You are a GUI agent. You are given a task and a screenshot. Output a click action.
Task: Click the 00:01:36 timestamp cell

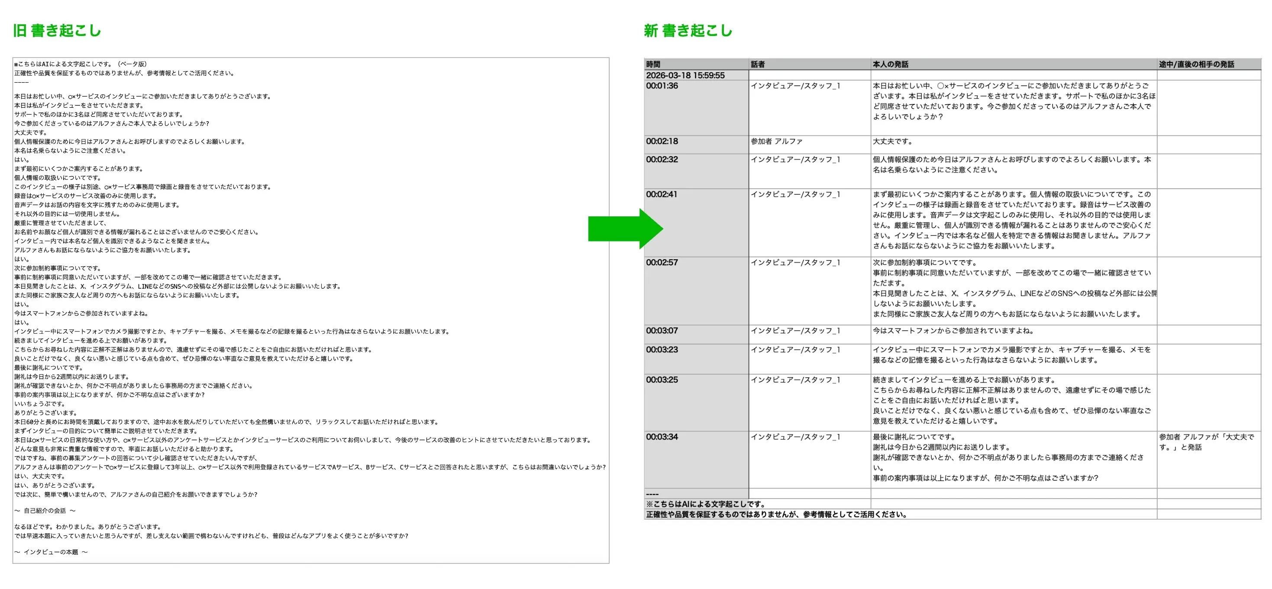click(662, 86)
